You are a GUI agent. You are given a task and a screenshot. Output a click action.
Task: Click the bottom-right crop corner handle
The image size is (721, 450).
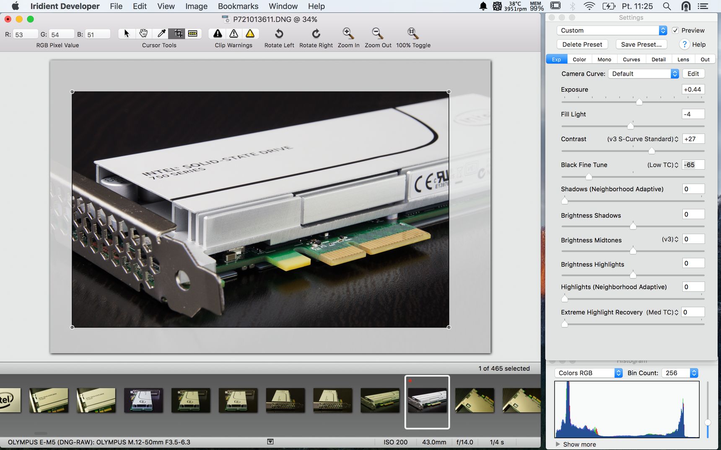(x=449, y=327)
